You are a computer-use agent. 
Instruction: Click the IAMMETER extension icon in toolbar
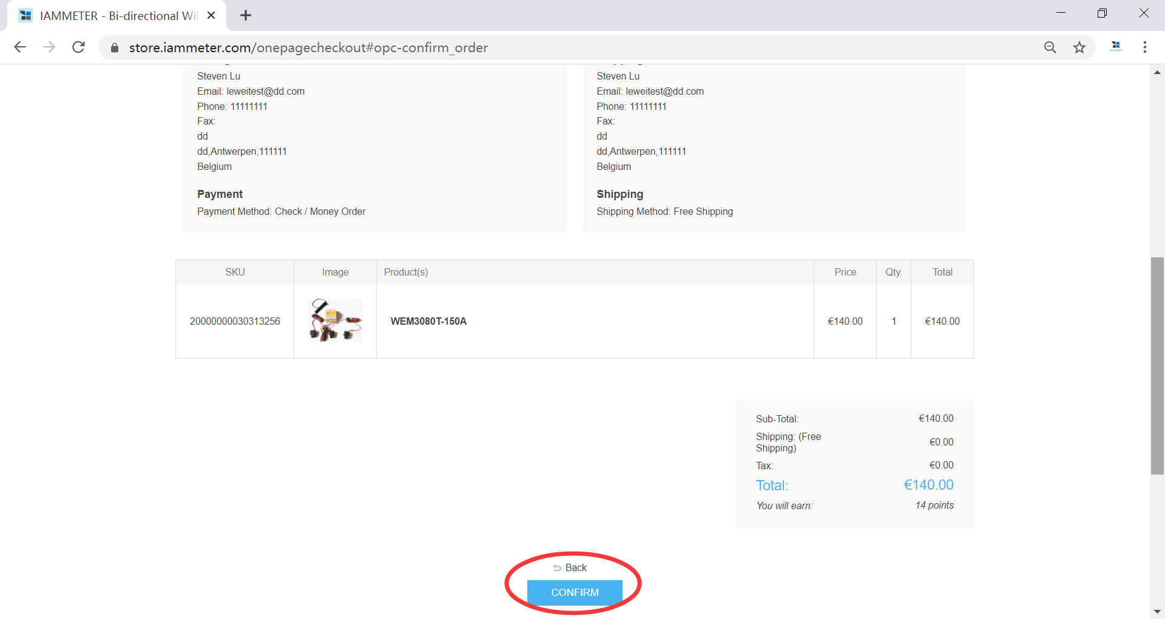1115,47
